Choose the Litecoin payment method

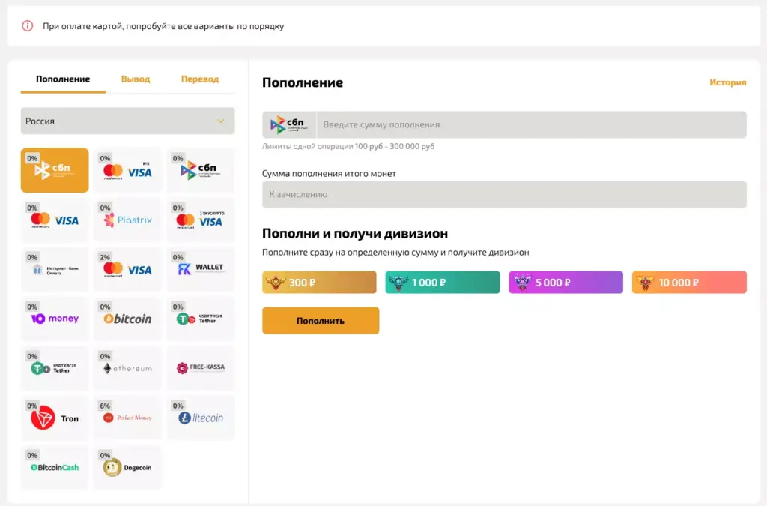201,418
